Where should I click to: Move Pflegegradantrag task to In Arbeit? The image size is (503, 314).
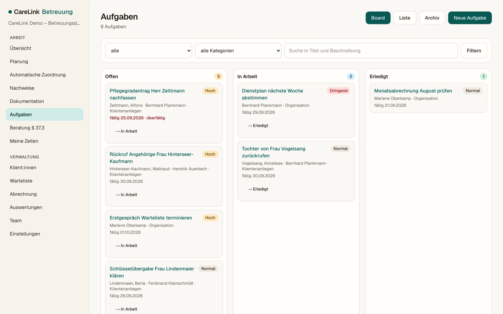point(126,131)
